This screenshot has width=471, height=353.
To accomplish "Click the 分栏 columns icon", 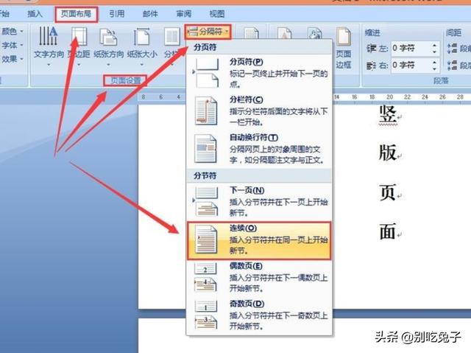I will [171, 38].
